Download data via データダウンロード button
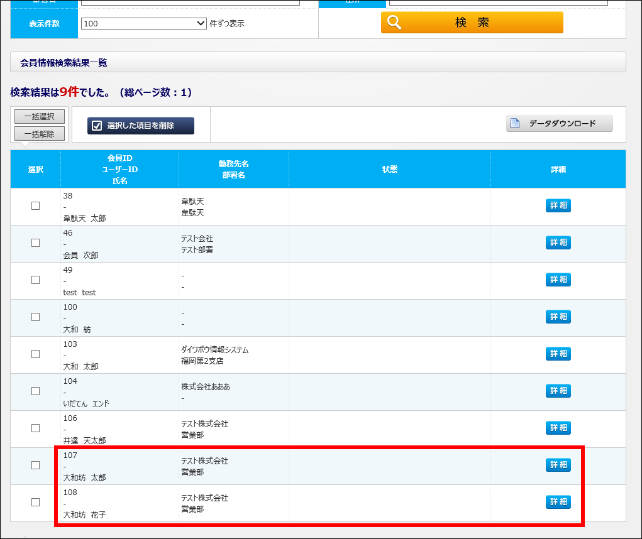This screenshot has width=642, height=539. [x=559, y=123]
